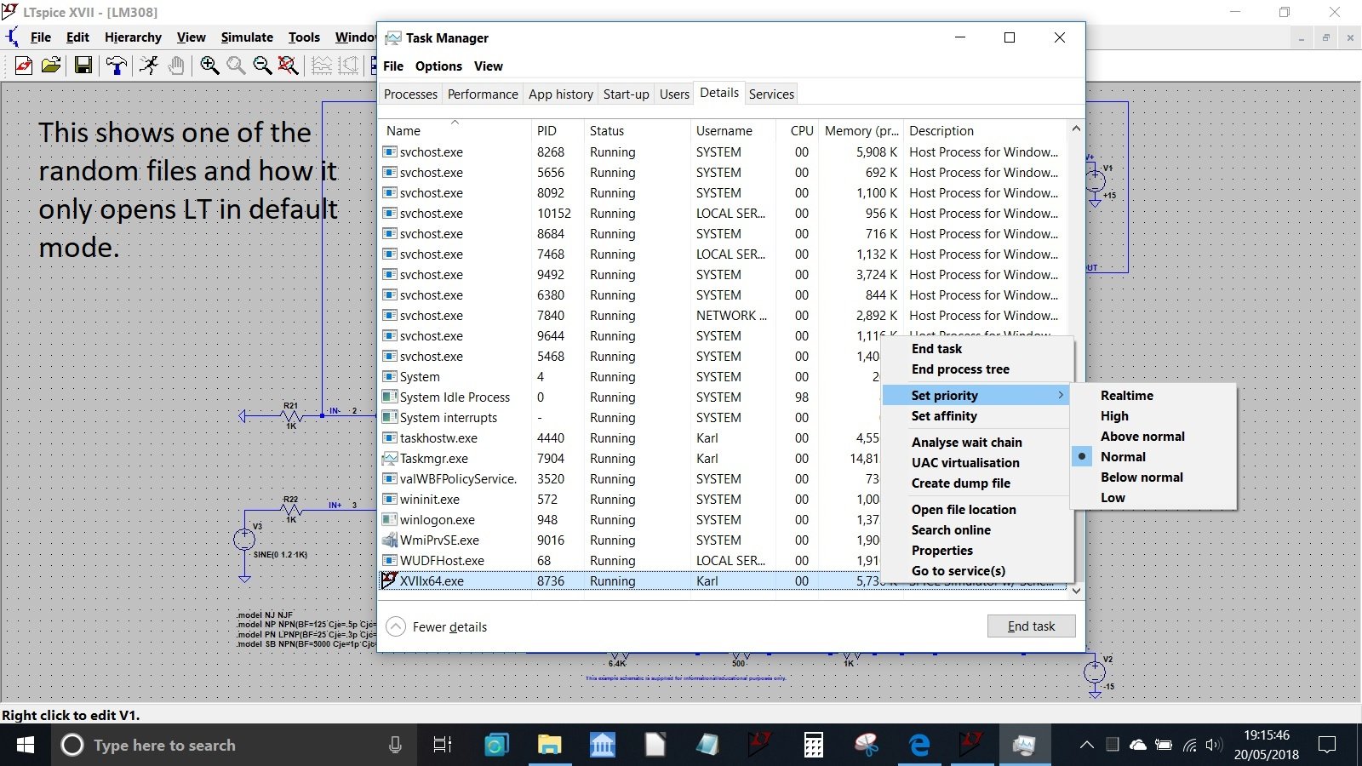Choose Open file location in context menu

click(x=964, y=509)
